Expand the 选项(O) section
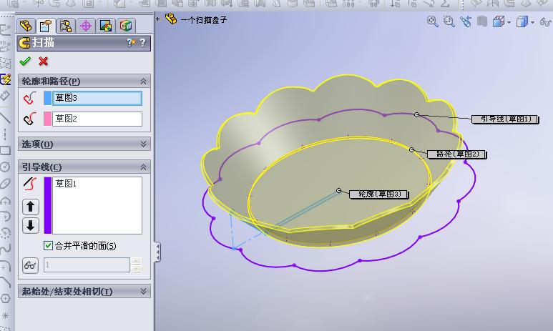Screen dimensions: 553x331 pos(143,144)
